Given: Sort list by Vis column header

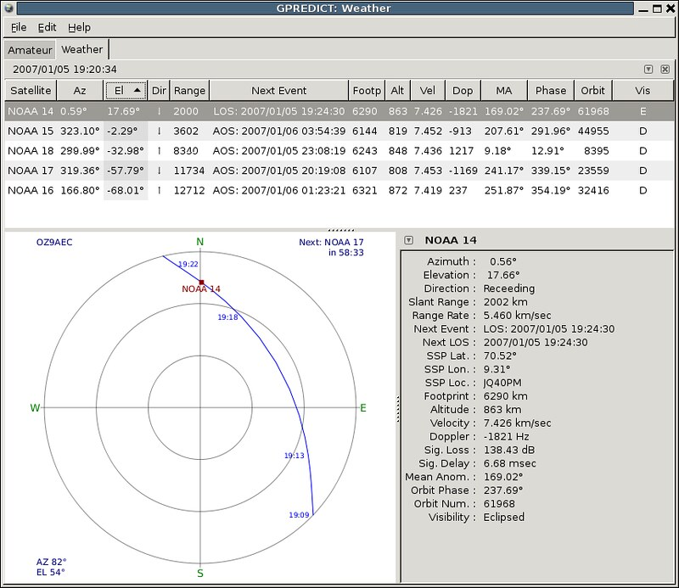Looking at the screenshot, I should (x=643, y=91).
